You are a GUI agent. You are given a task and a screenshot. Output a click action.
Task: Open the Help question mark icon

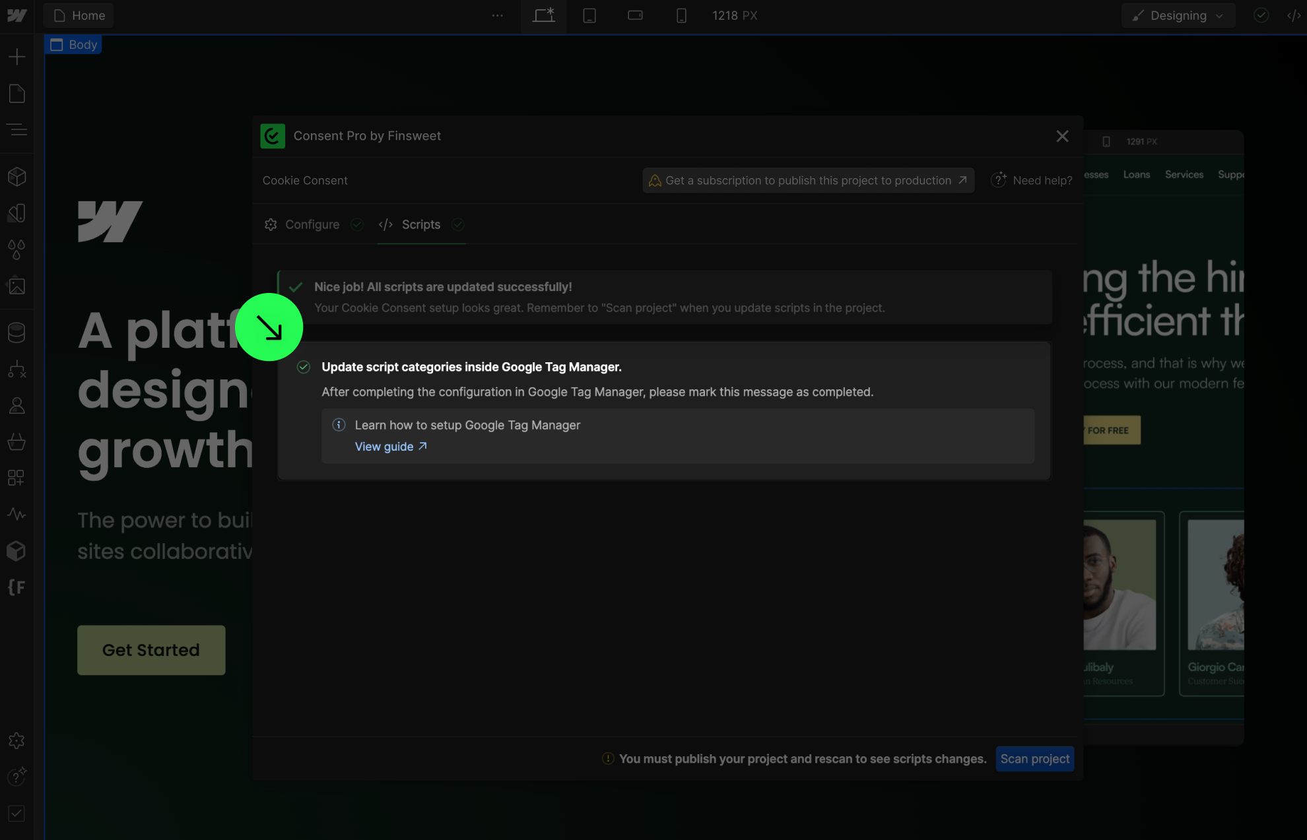point(17,777)
